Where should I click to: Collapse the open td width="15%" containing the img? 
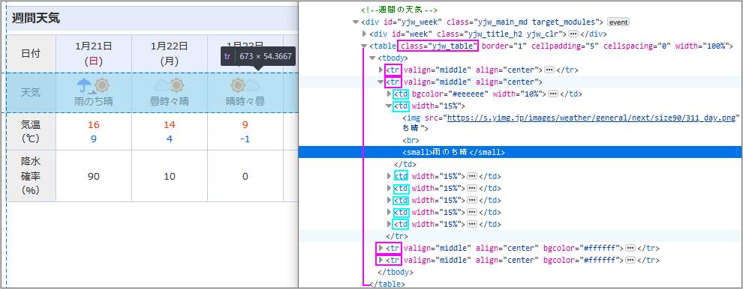click(390, 106)
